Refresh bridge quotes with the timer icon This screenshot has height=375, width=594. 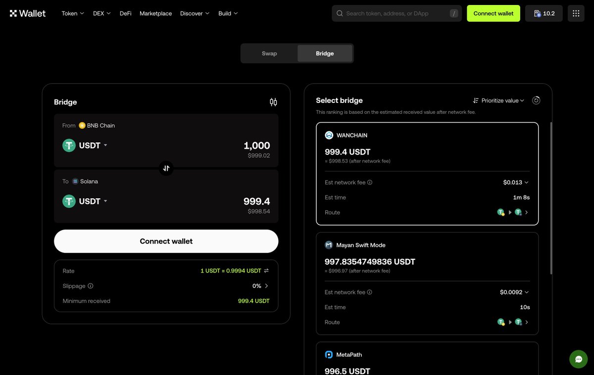pyautogui.click(x=536, y=100)
